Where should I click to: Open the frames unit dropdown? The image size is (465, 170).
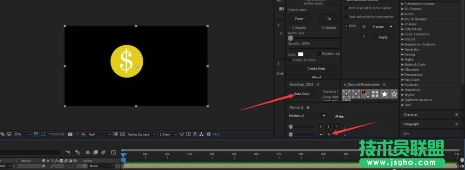[383, 26]
